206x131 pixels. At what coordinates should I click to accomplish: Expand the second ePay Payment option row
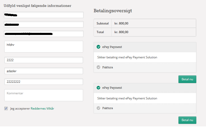145,88
